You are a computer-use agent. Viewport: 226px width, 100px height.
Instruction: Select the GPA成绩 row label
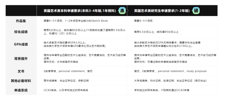(x=21, y=44)
